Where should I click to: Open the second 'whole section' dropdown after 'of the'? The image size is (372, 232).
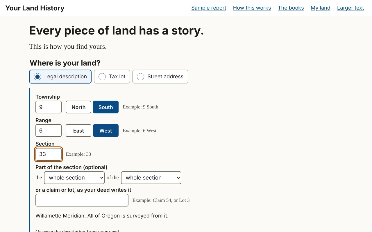(151, 178)
